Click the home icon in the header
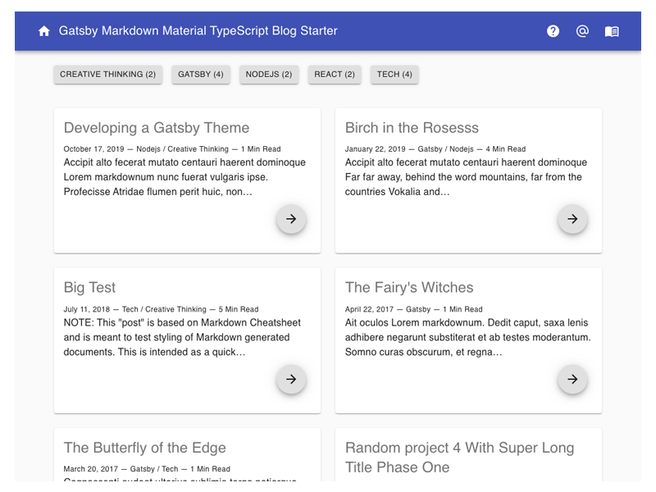 point(44,31)
